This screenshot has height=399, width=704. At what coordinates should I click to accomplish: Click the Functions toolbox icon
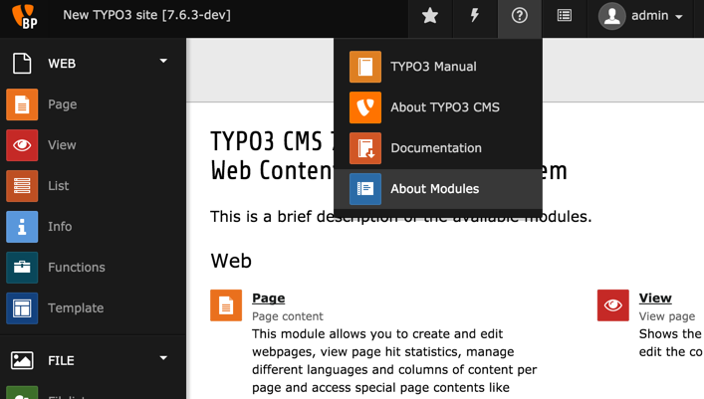click(x=22, y=268)
